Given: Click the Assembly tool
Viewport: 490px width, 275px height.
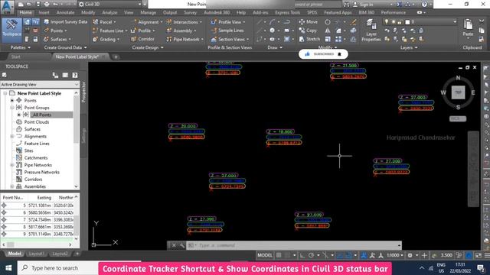Looking at the screenshot, I should [181, 31].
